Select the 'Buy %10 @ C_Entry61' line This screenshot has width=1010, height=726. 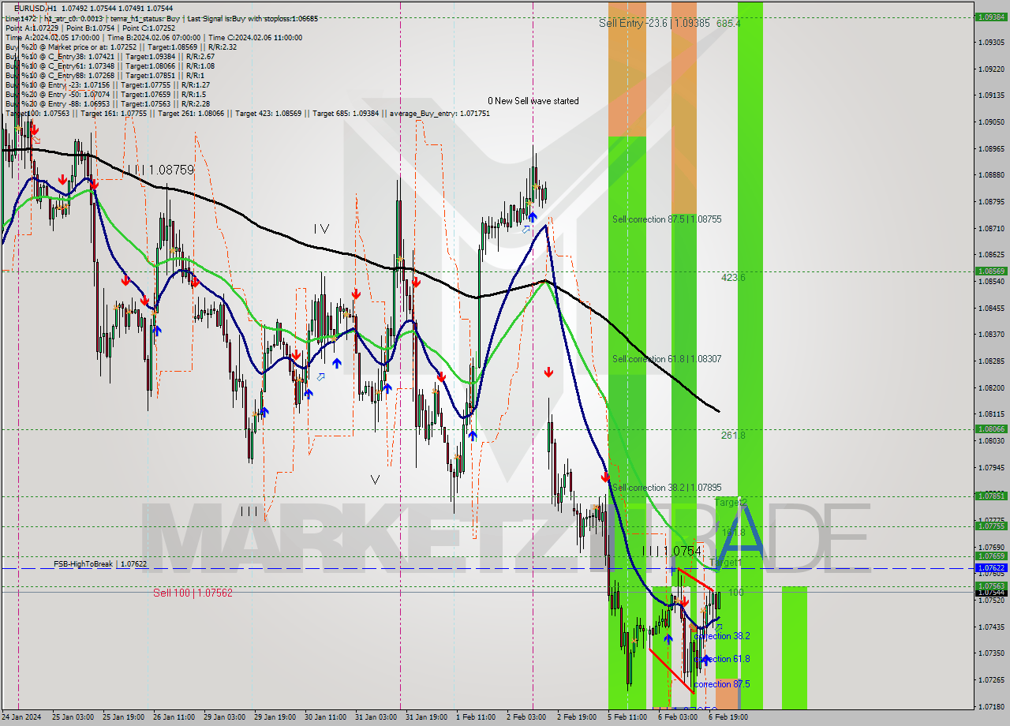110,65
